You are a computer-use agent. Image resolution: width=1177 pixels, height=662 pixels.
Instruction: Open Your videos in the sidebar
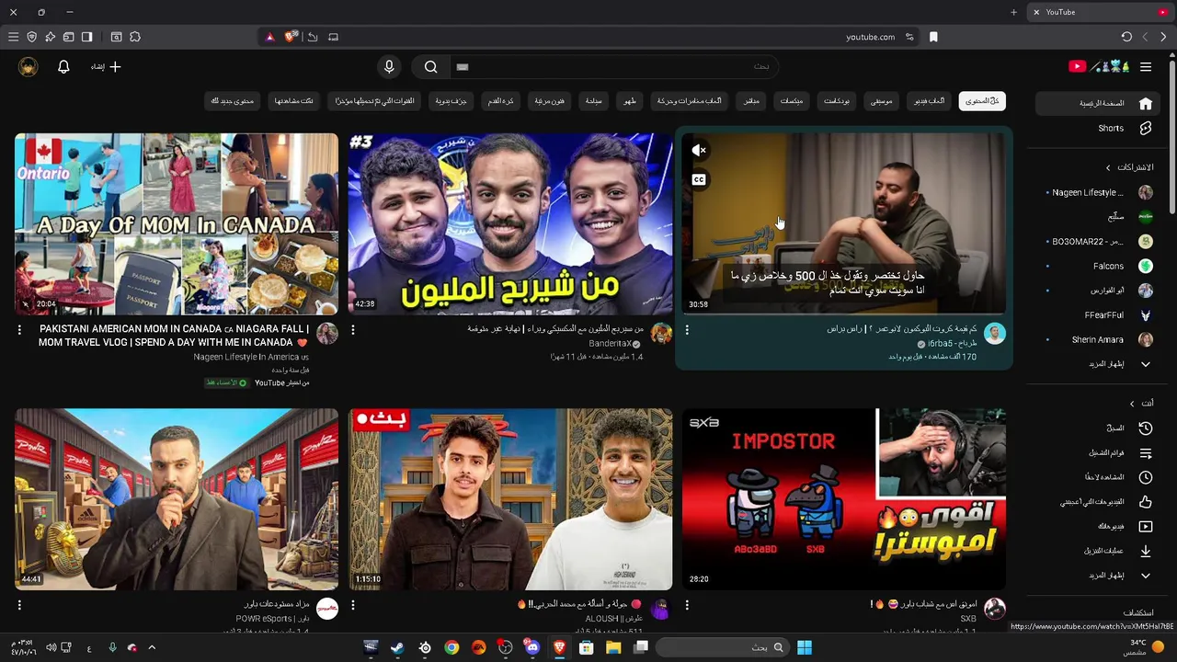pos(1099,526)
